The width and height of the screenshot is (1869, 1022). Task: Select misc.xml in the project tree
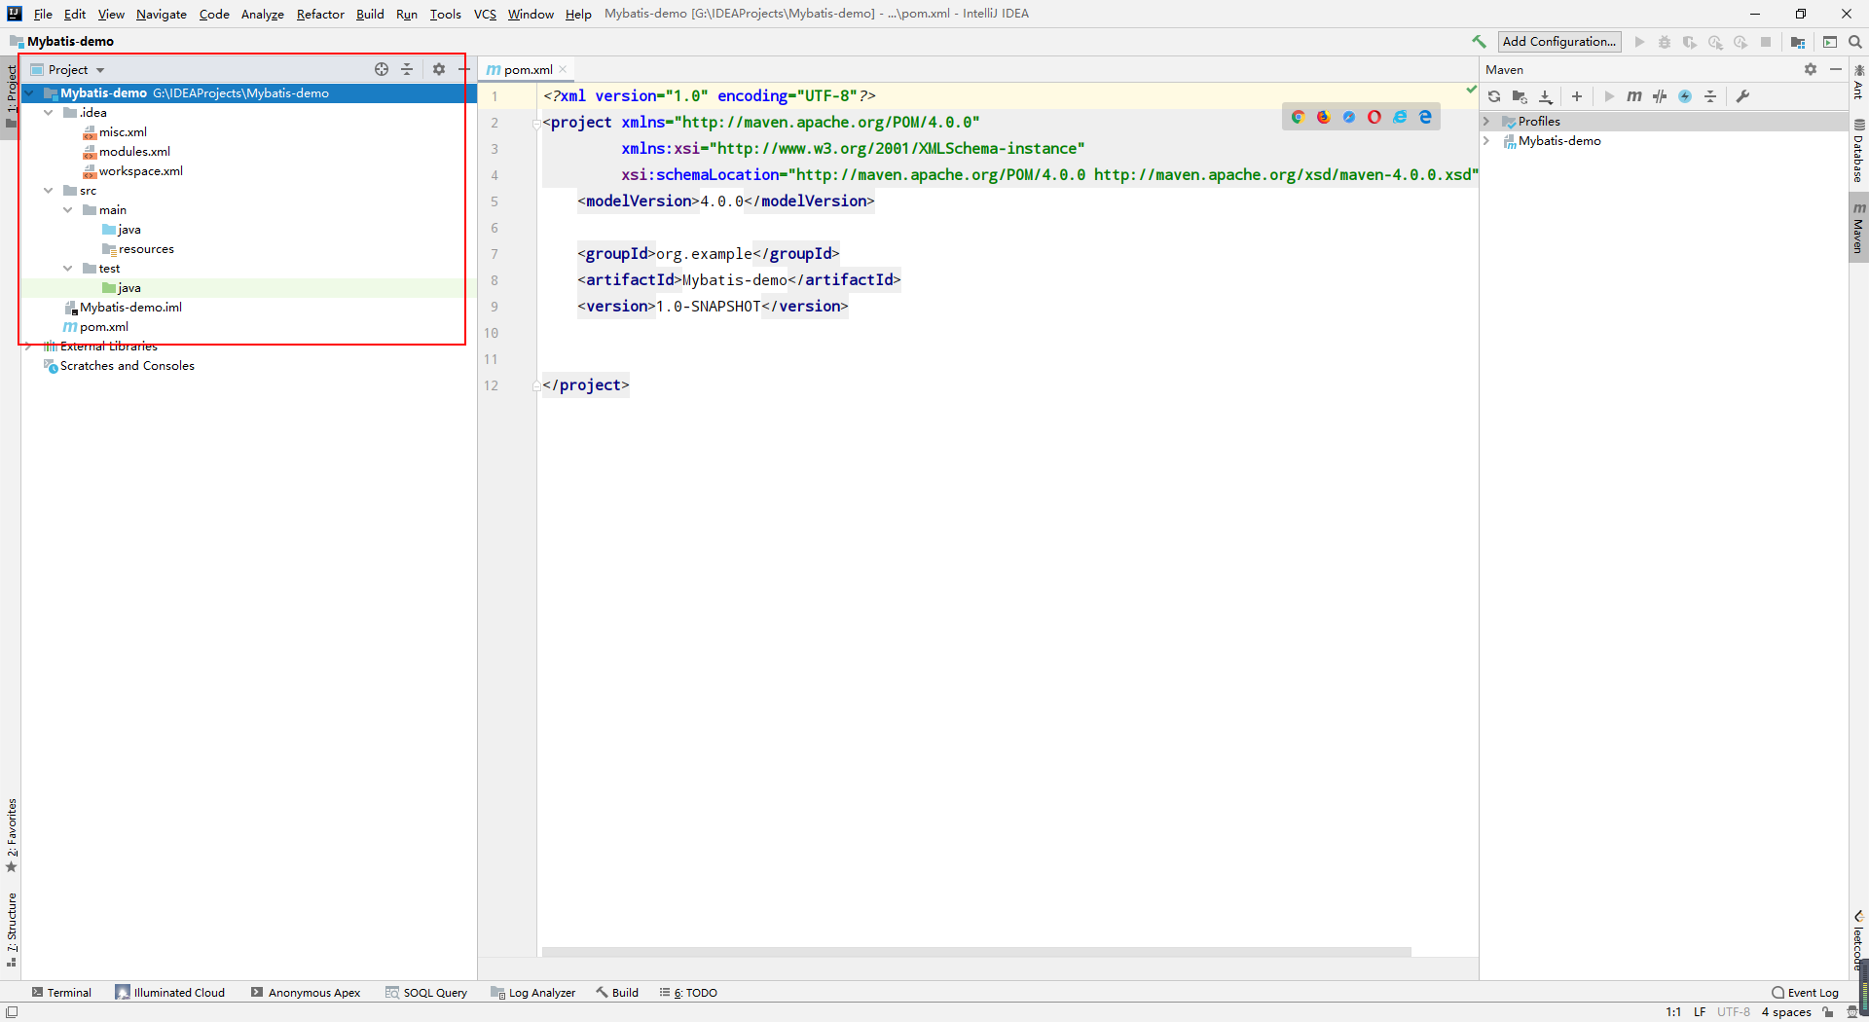tap(123, 132)
